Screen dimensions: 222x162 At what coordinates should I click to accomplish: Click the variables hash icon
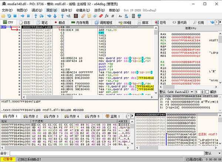click(x=113, y=16)
